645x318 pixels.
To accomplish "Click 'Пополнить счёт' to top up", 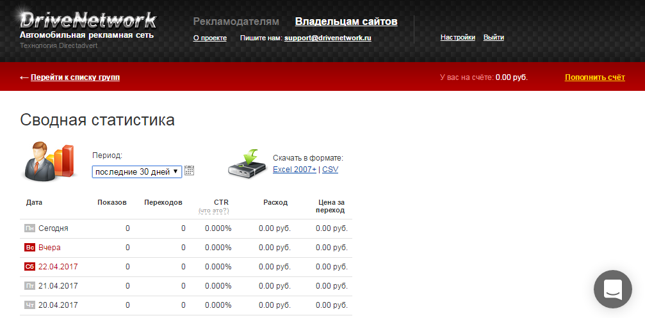I will click(595, 77).
